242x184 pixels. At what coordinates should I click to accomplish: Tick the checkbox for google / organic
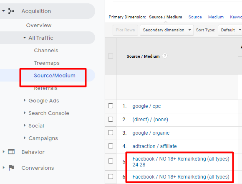[x=111, y=133]
